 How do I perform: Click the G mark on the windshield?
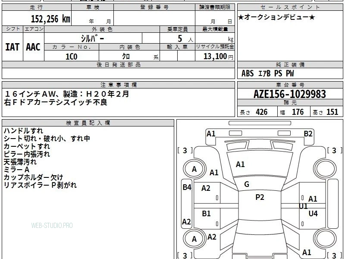click(247, 184)
